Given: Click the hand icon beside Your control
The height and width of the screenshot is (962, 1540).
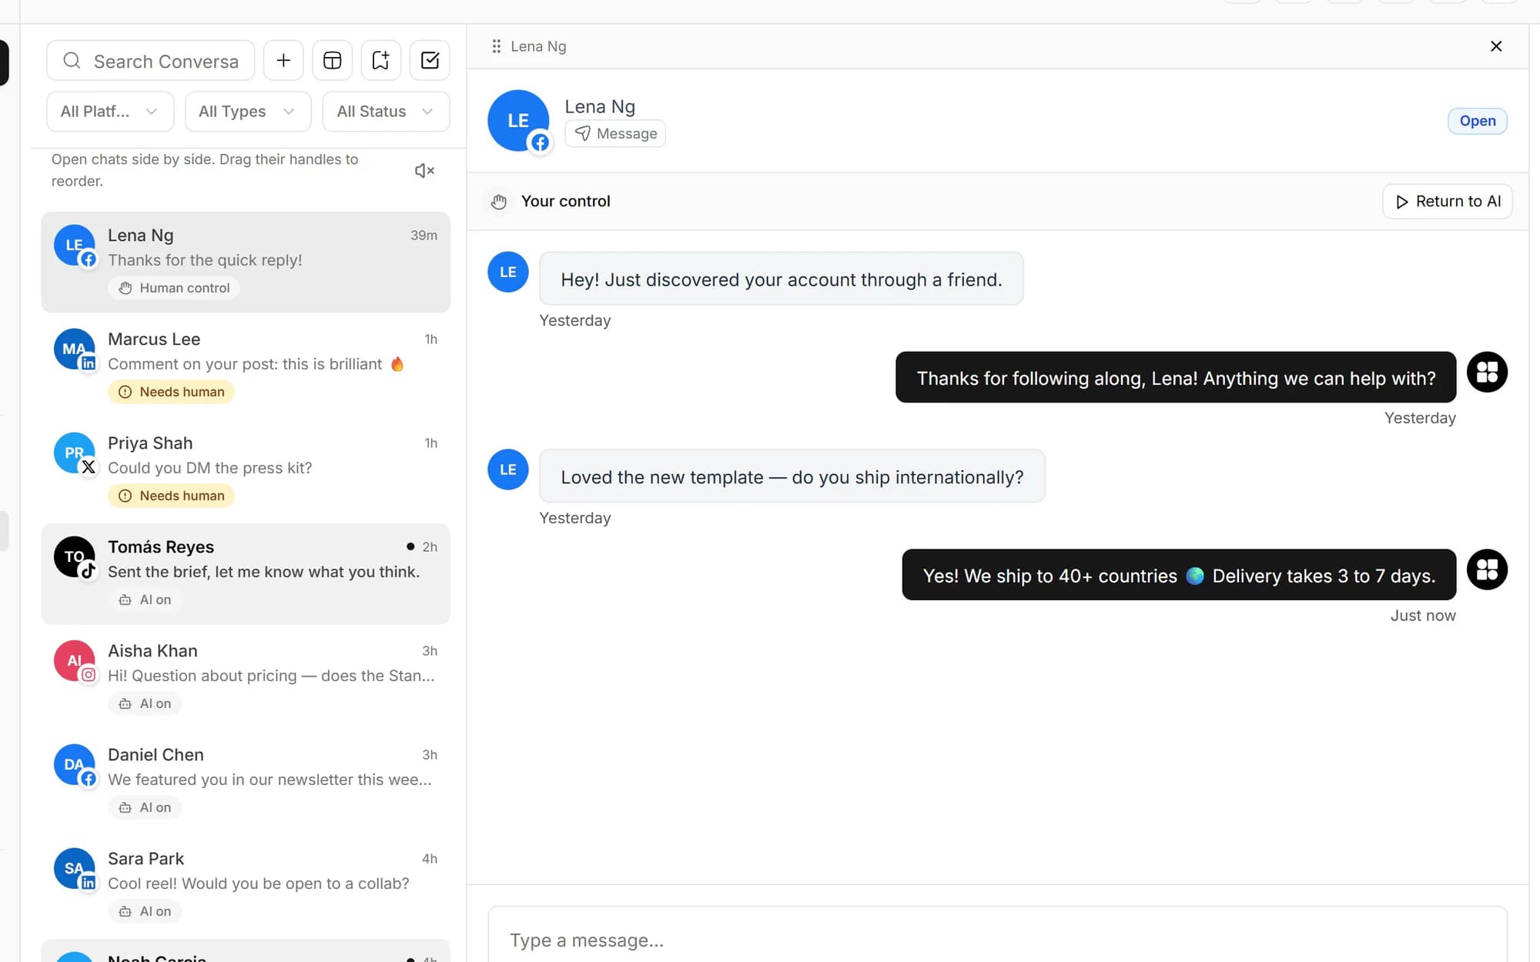Looking at the screenshot, I should pos(499,202).
